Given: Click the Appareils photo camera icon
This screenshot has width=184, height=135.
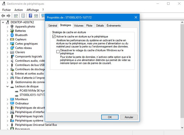Looking at the screenshot, I should (x=12, y=26).
